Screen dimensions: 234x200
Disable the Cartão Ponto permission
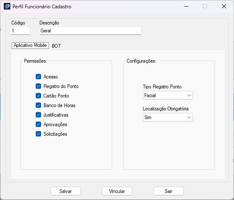(x=38, y=96)
